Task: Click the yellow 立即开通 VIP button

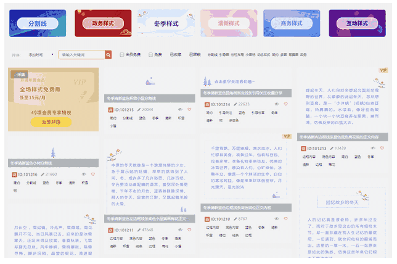Action: [51, 122]
